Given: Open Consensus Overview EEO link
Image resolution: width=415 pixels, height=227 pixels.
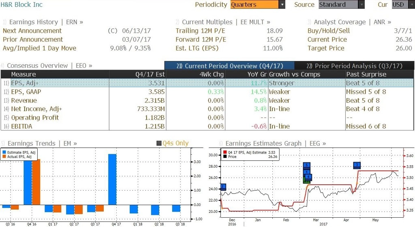Looking at the screenshot, I should pyautogui.click(x=49, y=66).
